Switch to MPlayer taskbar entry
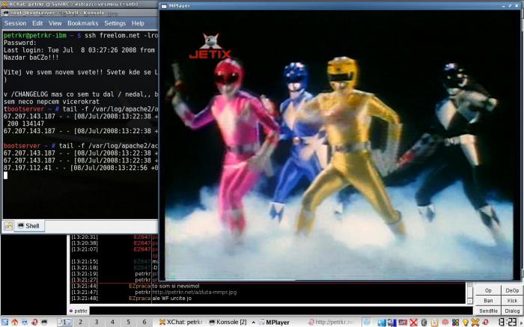Image resolution: width=524 pixels, height=327 pixels. tap(275, 322)
